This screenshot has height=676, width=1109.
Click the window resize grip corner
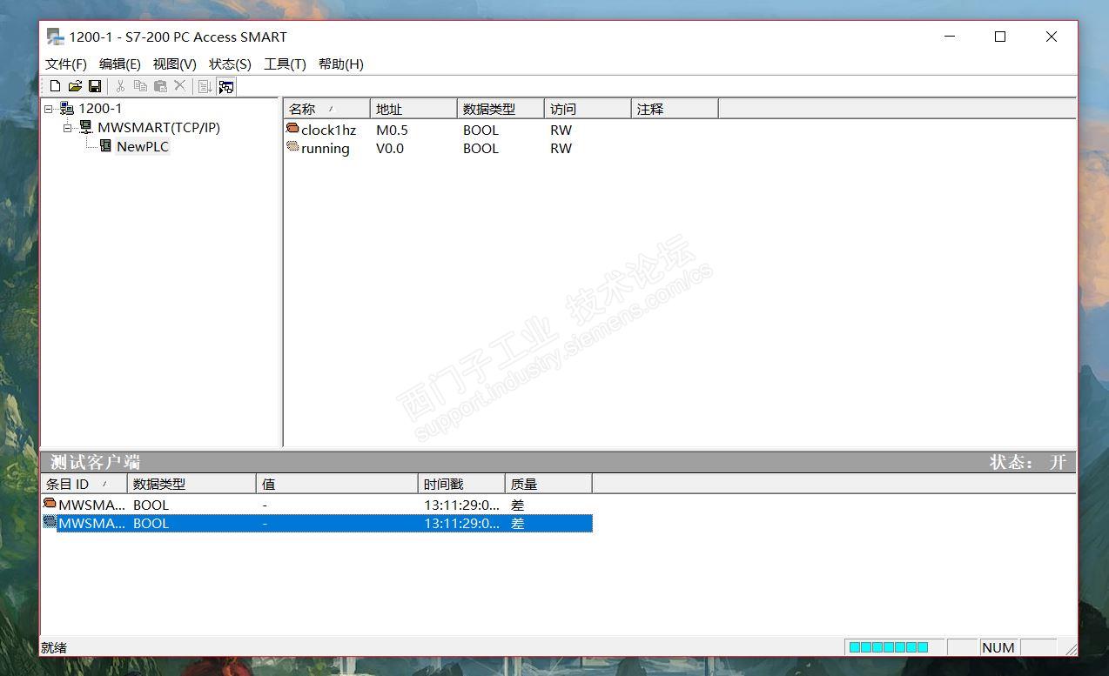pos(1070,649)
